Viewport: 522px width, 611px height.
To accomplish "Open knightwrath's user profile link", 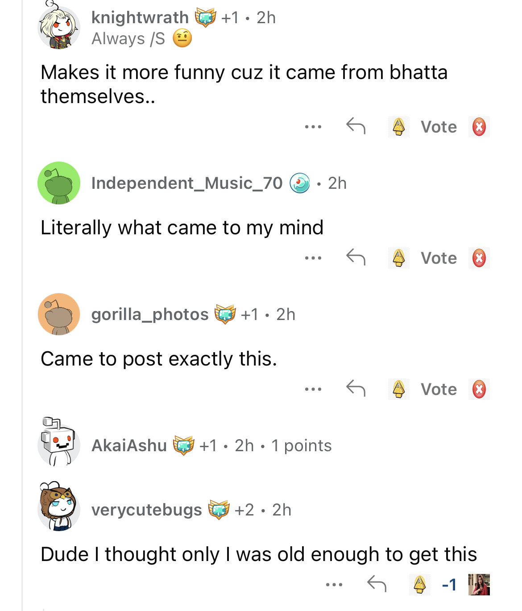I will tap(140, 17).
